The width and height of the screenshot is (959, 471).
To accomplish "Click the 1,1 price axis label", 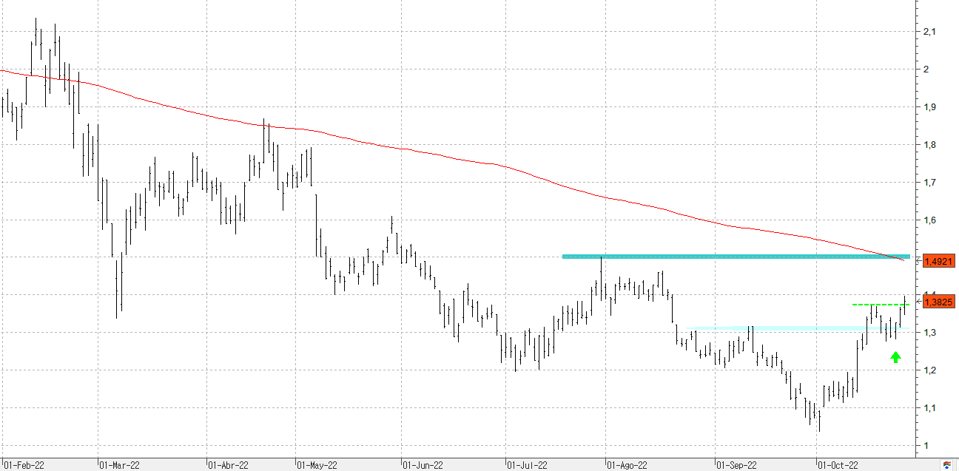I will coord(930,408).
